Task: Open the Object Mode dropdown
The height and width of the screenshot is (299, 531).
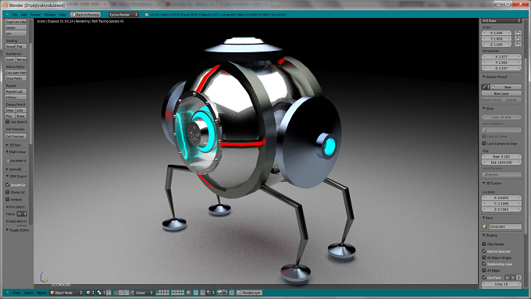Action: [x=66, y=293]
